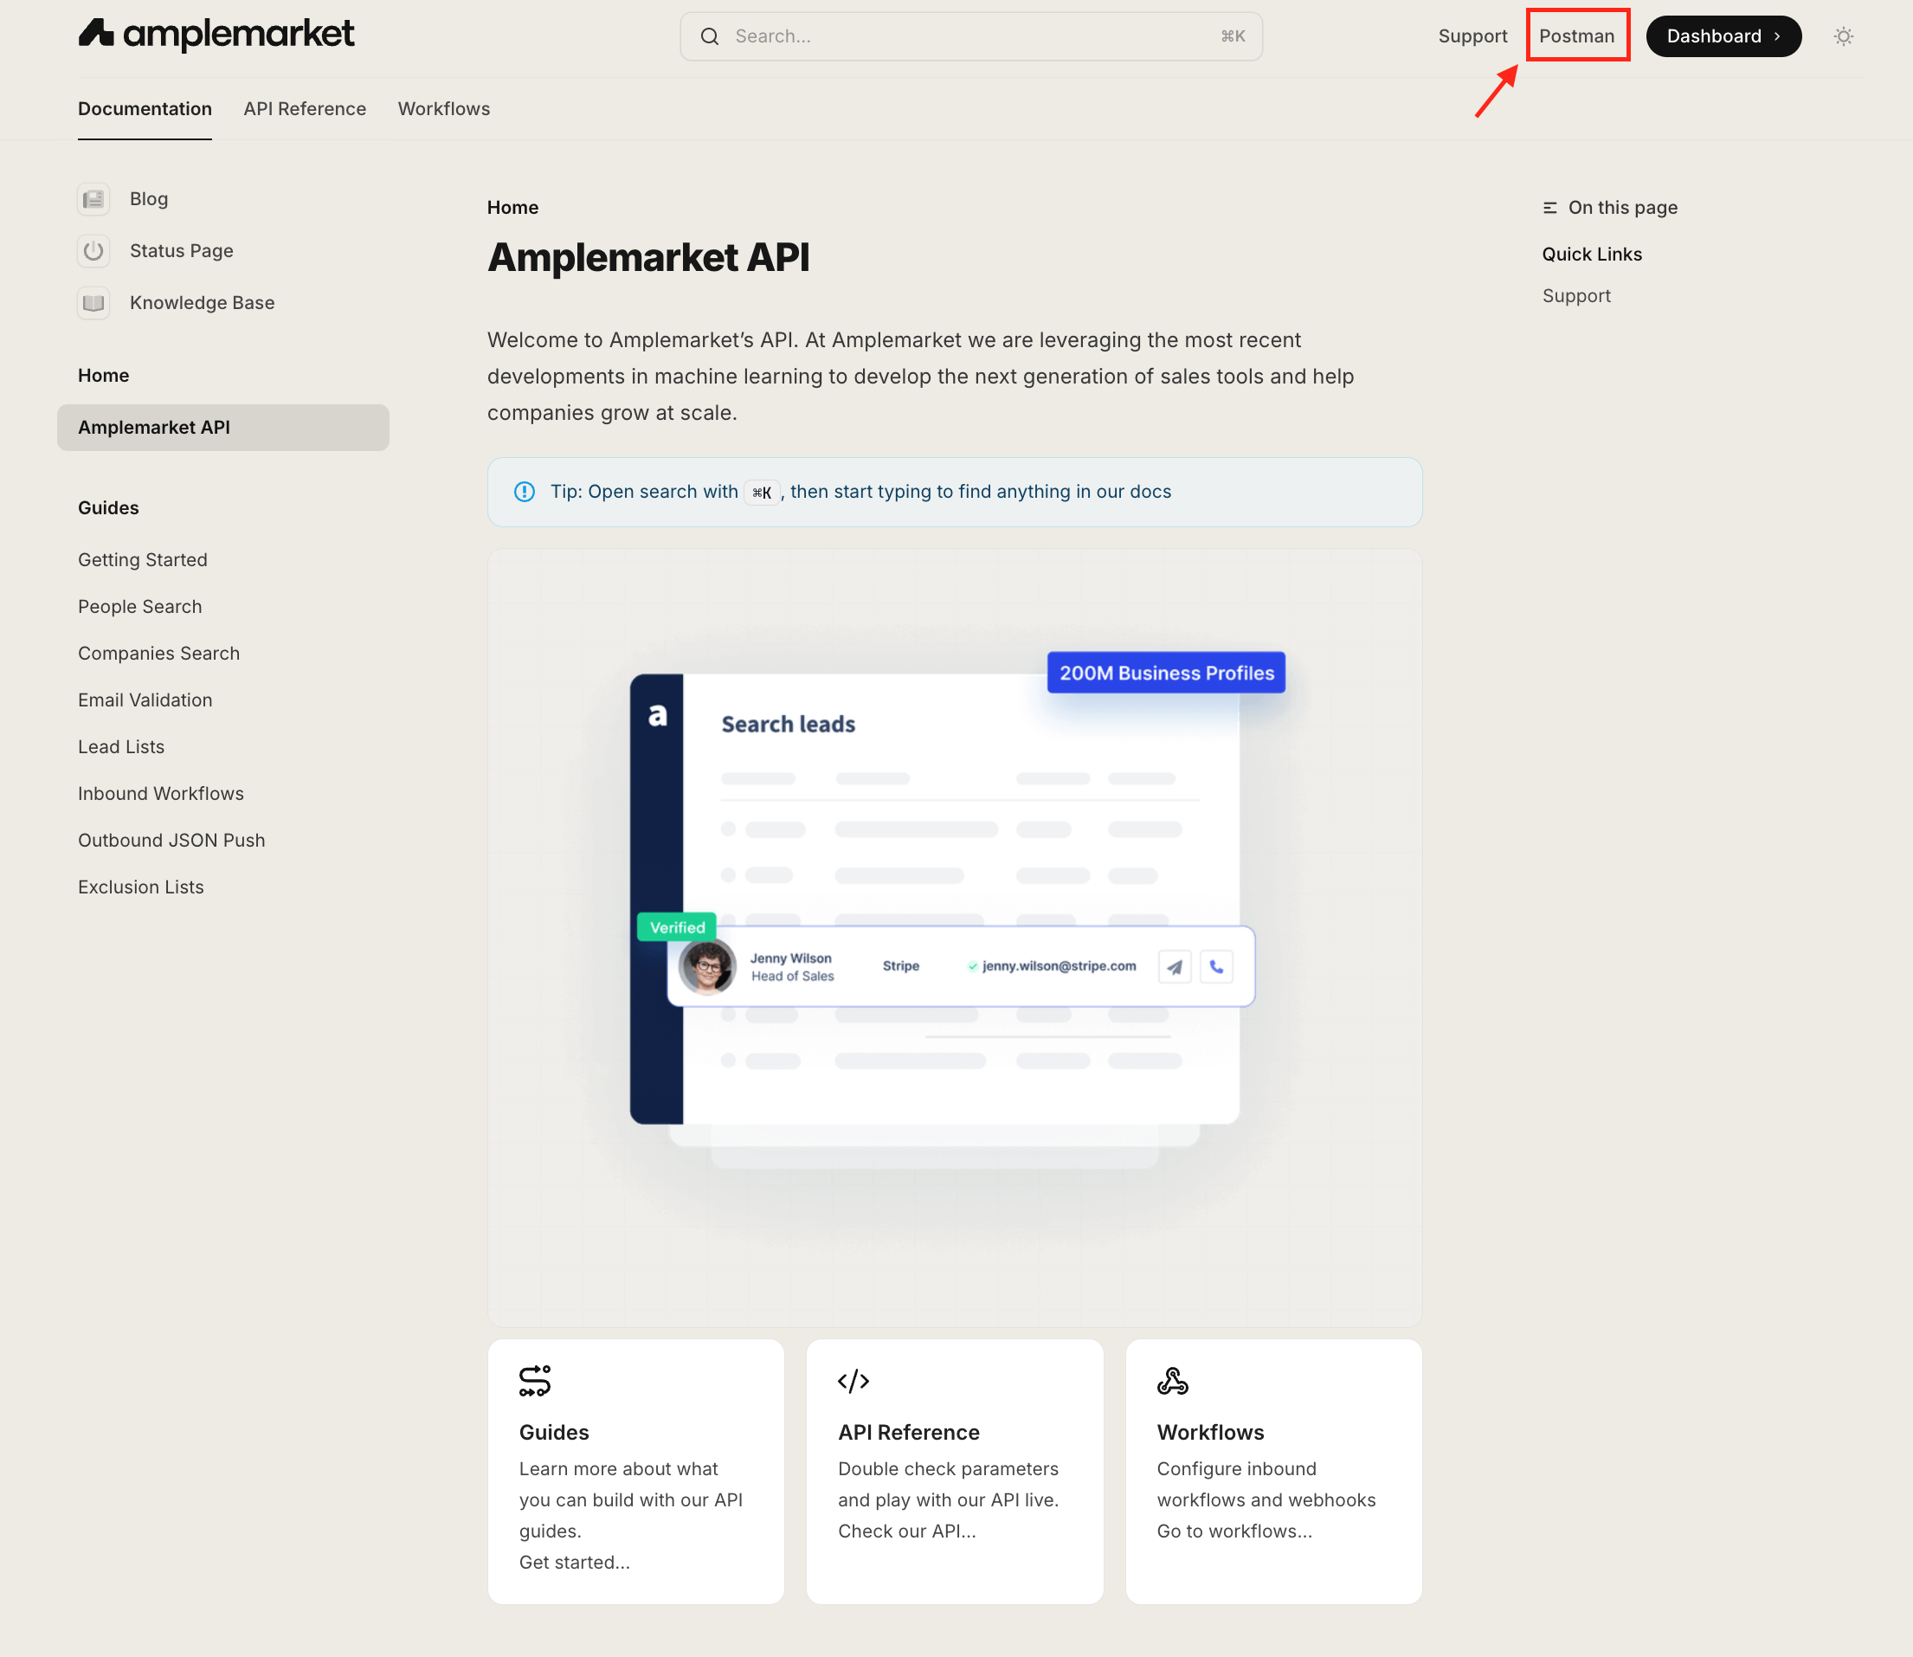Click the Amplemarket logo in header
The width and height of the screenshot is (1913, 1657).
pos(216,35)
